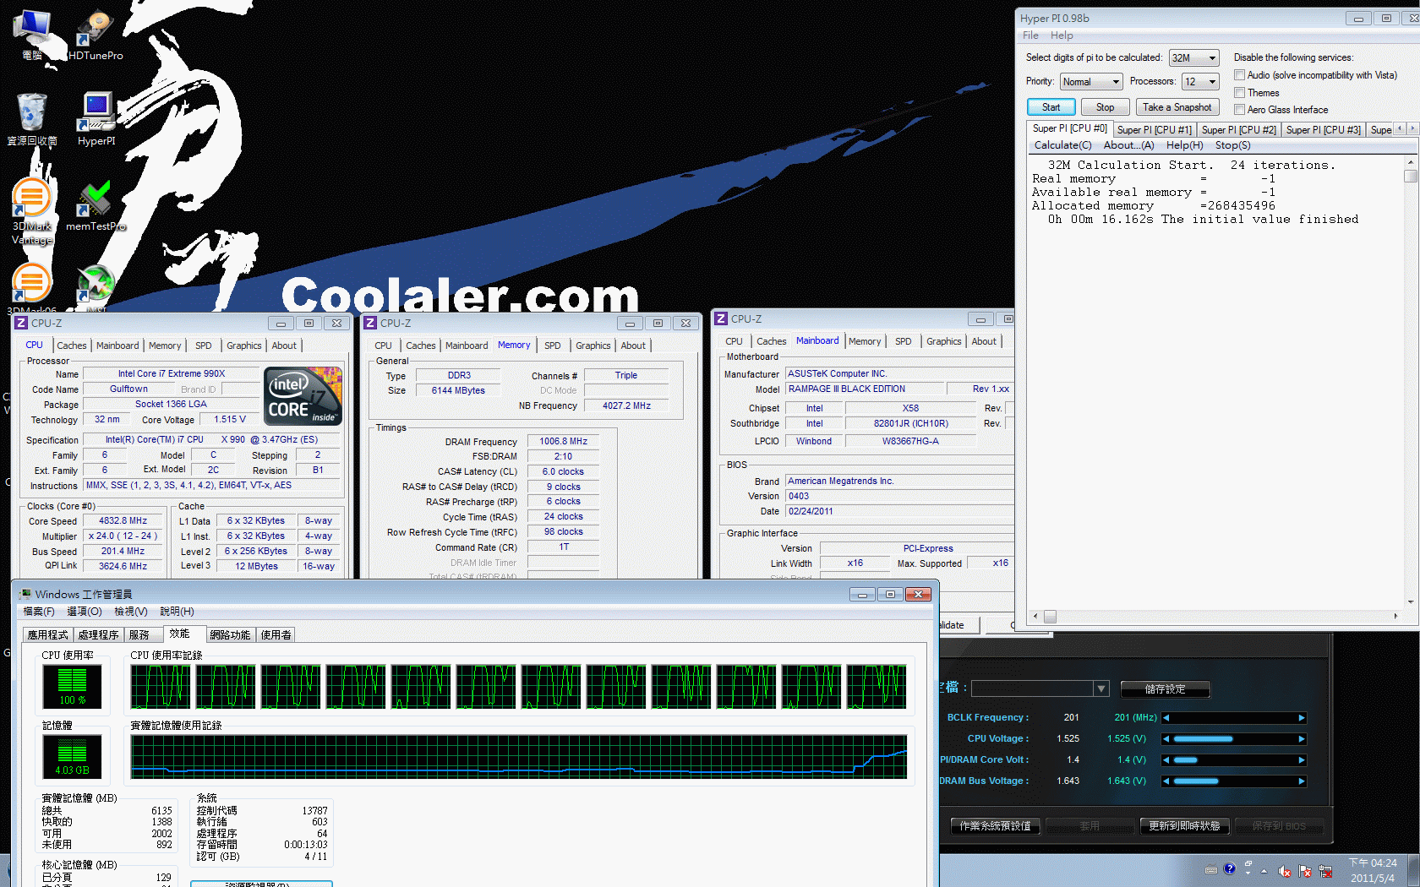The height and width of the screenshot is (887, 1420).
Task: Open the About...(A) menu in Super PI
Action: [1128, 145]
